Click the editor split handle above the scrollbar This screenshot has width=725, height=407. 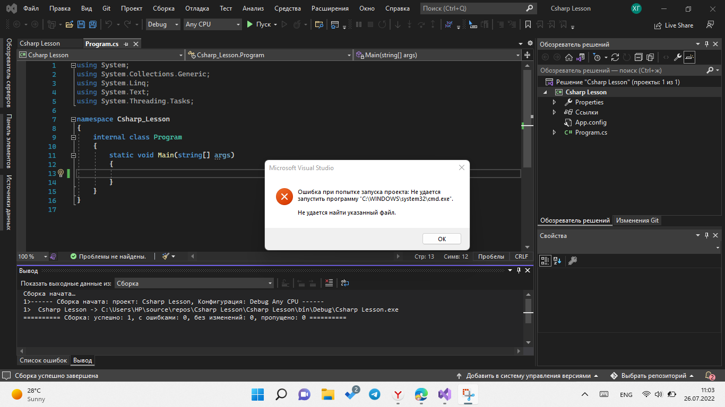point(527,55)
